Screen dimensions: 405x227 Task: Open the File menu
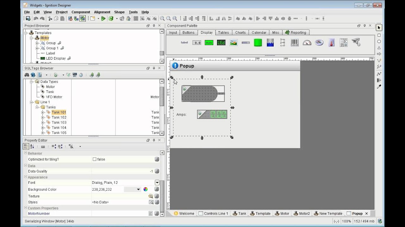(27, 12)
